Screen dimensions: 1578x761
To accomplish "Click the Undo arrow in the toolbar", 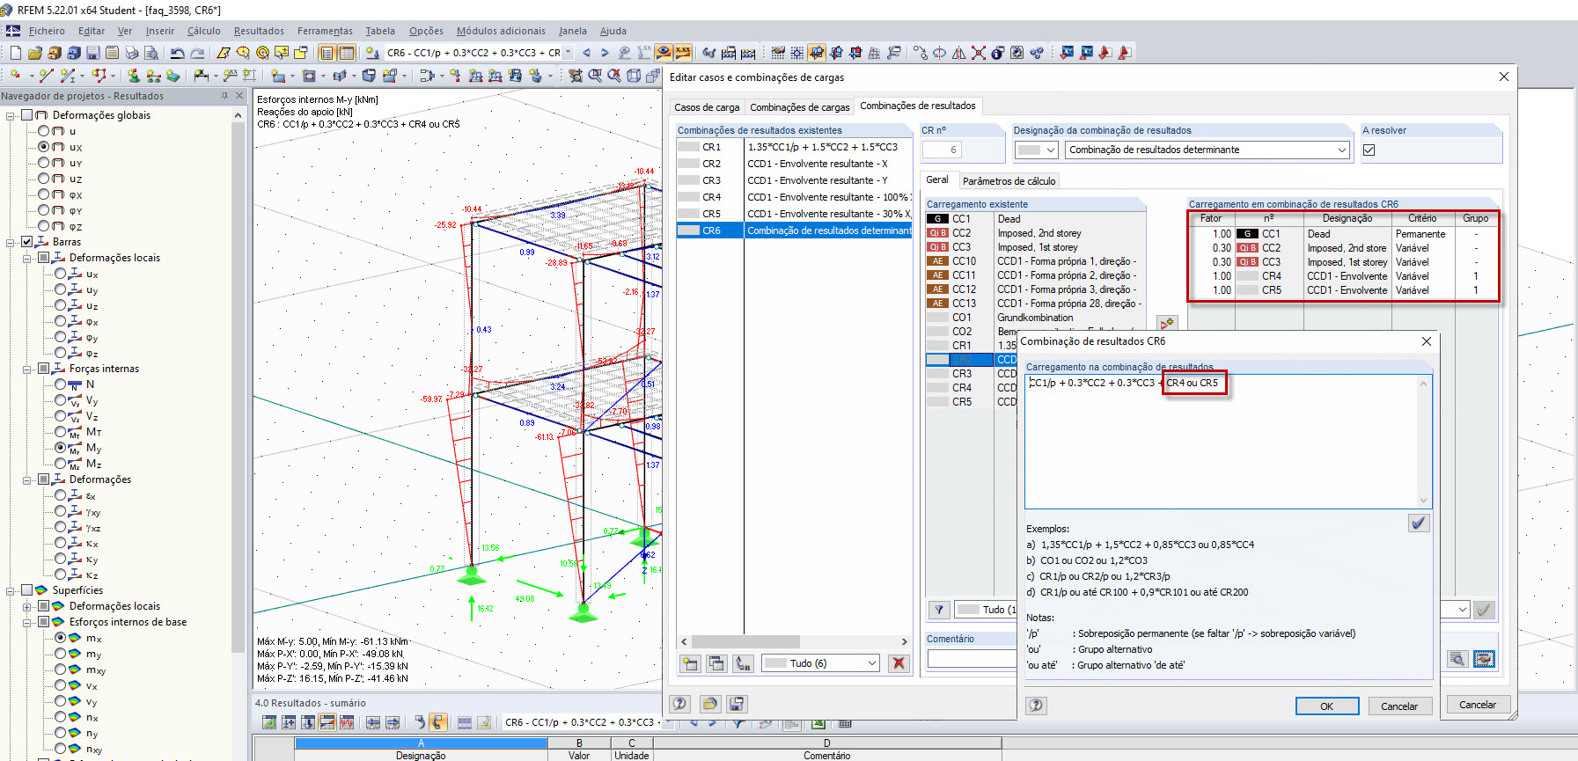I will point(177,53).
